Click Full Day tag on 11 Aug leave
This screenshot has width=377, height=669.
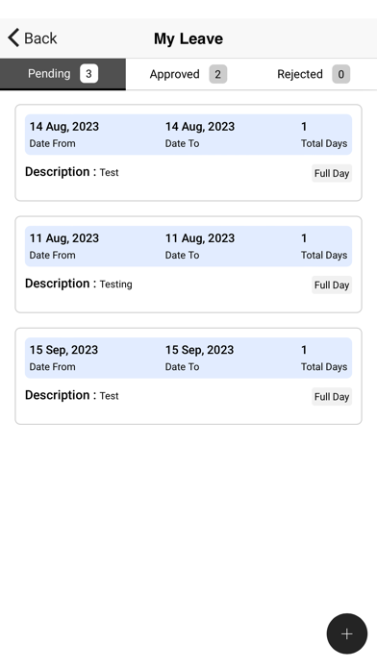pos(332,285)
